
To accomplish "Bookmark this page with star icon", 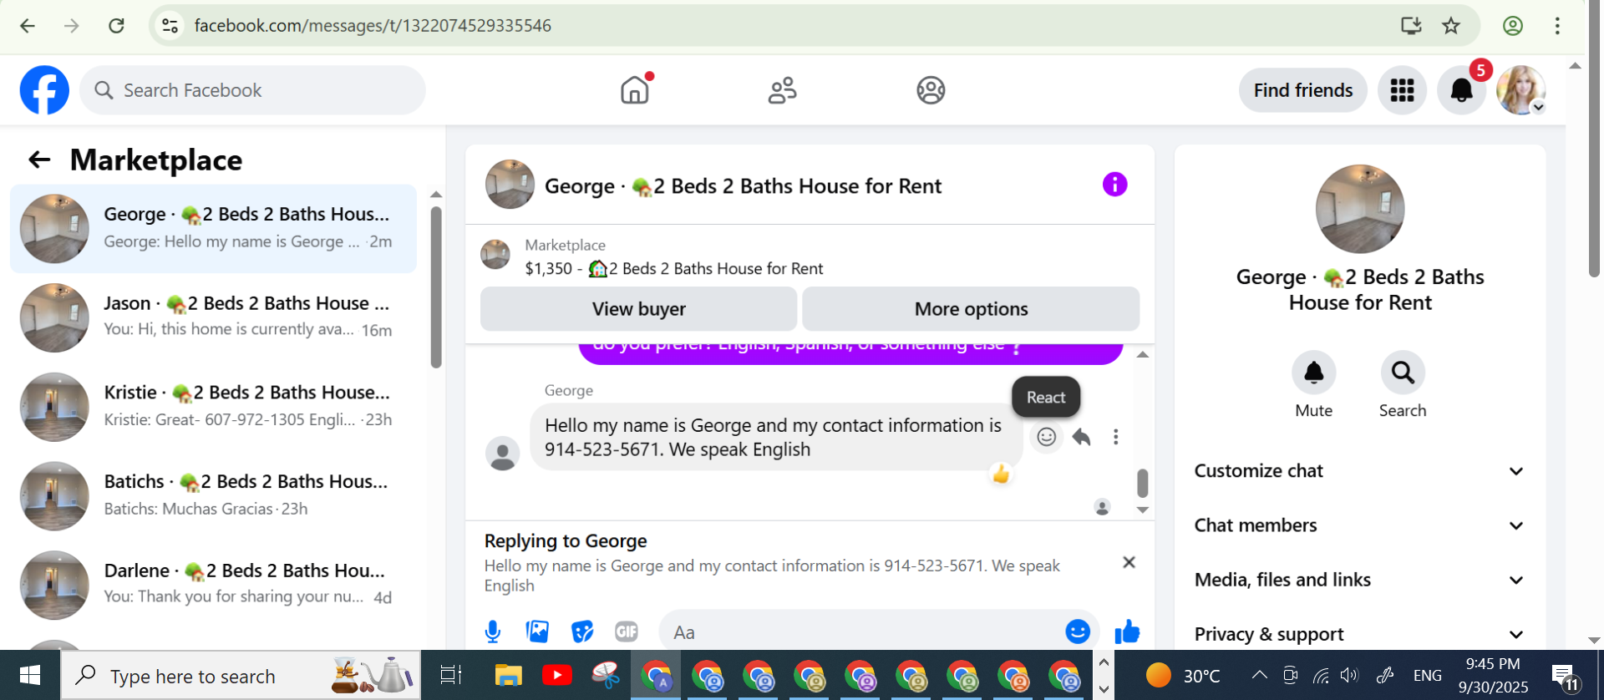I will [1451, 26].
